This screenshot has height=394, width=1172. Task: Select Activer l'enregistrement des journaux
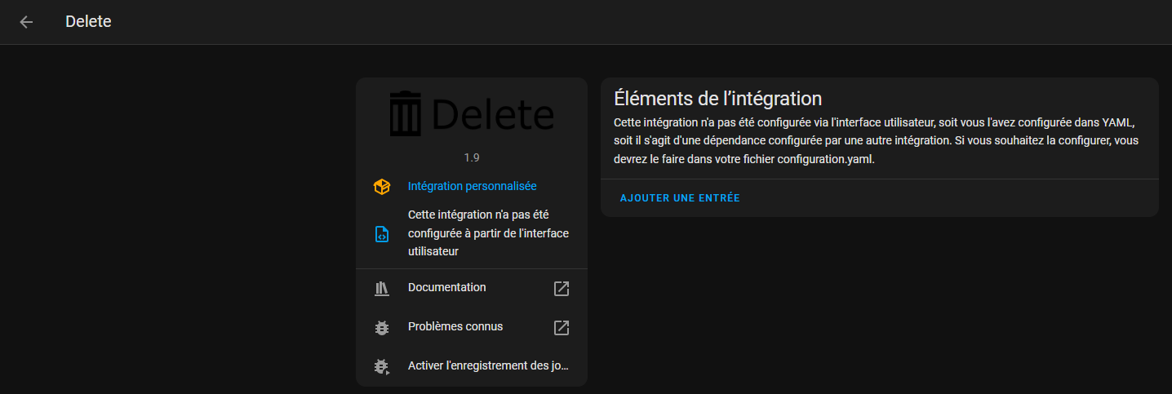(x=472, y=366)
